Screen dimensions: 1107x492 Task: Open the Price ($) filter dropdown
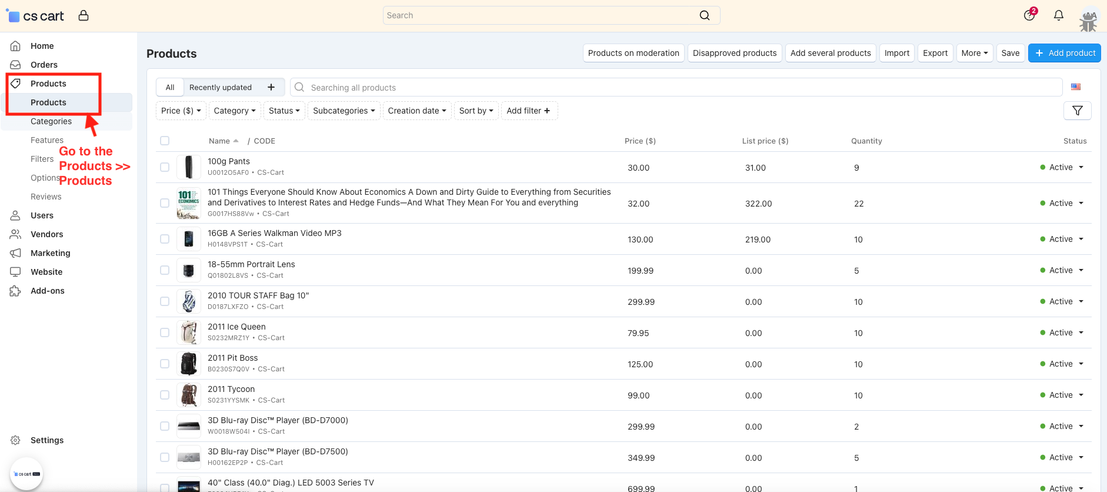pyautogui.click(x=181, y=111)
